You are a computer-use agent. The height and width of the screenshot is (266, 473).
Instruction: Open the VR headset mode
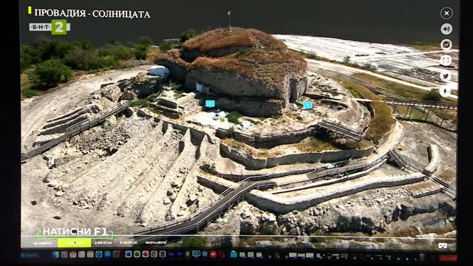[443, 246]
